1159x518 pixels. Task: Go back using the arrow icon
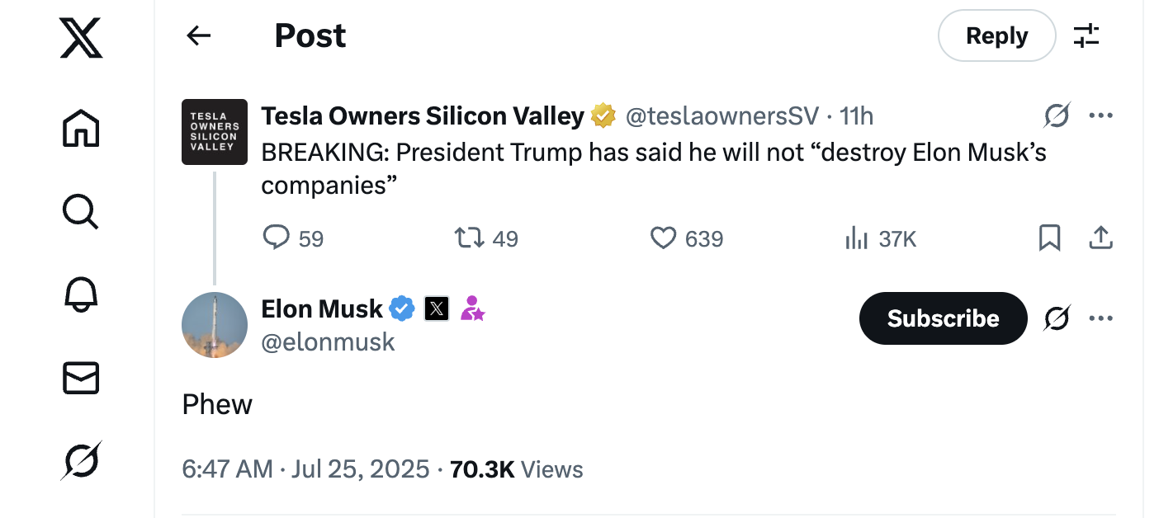(x=199, y=35)
